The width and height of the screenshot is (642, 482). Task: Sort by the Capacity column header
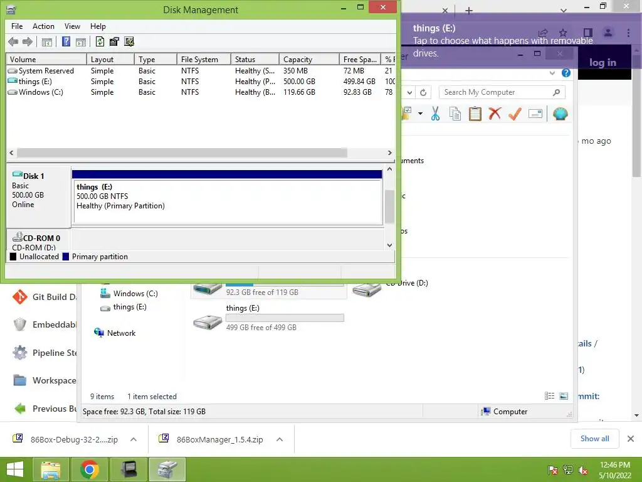(x=309, y=60)
